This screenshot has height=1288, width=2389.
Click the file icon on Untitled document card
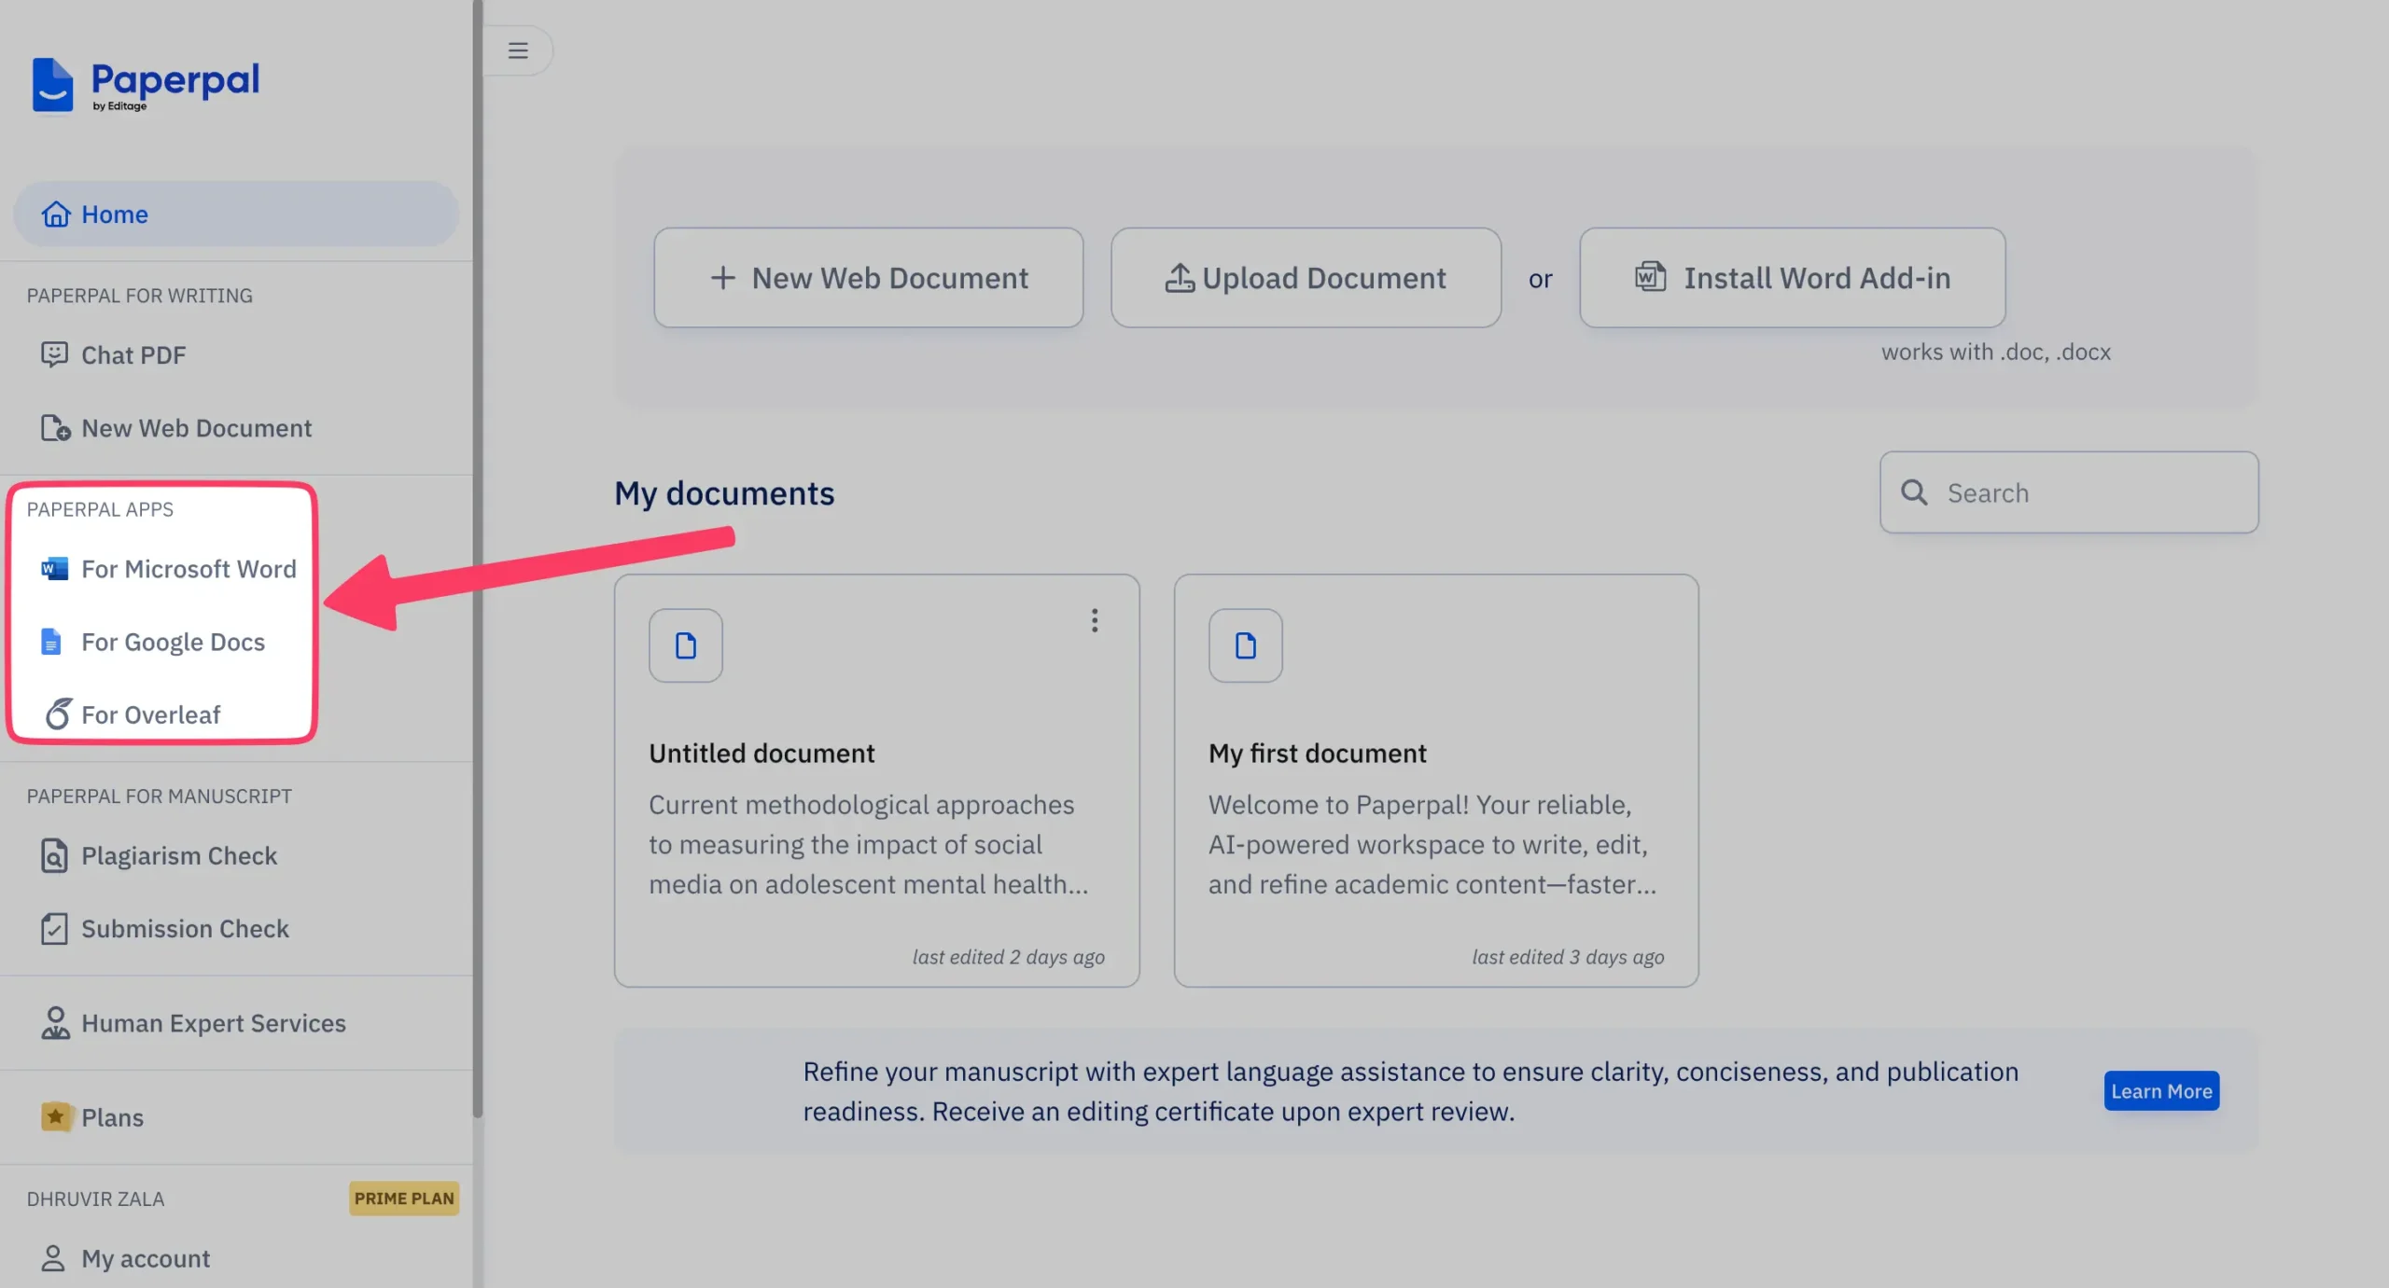pyautogui.click(x=686, y=645)
